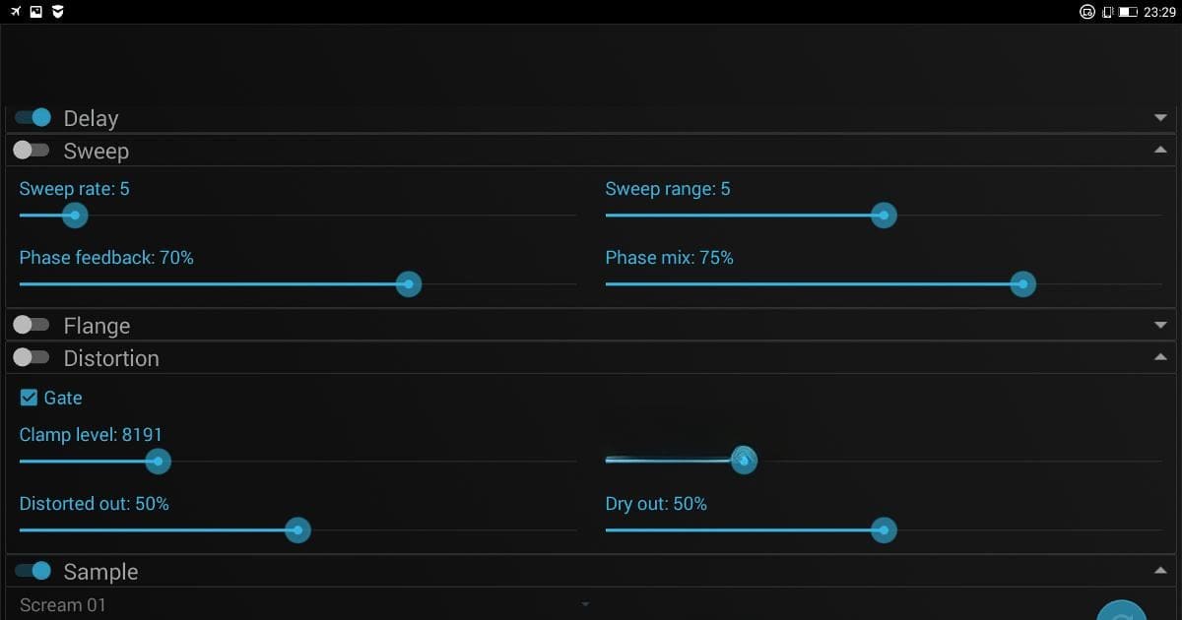
Task: Expand the Delay section
Action: click(1160, 117)
